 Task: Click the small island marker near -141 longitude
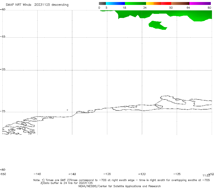click(67, 110)
